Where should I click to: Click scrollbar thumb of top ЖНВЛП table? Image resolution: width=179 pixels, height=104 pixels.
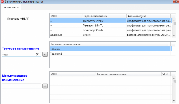tap(174, 24)
